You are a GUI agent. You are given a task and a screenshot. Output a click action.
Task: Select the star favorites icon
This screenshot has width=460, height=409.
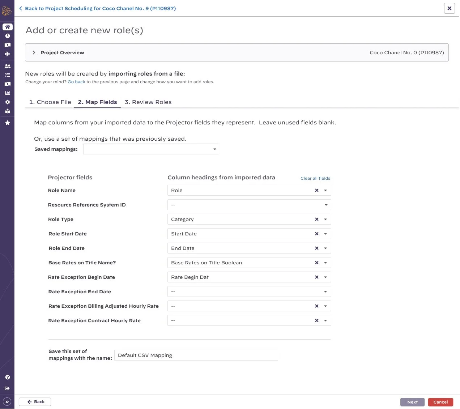point(7,123)
